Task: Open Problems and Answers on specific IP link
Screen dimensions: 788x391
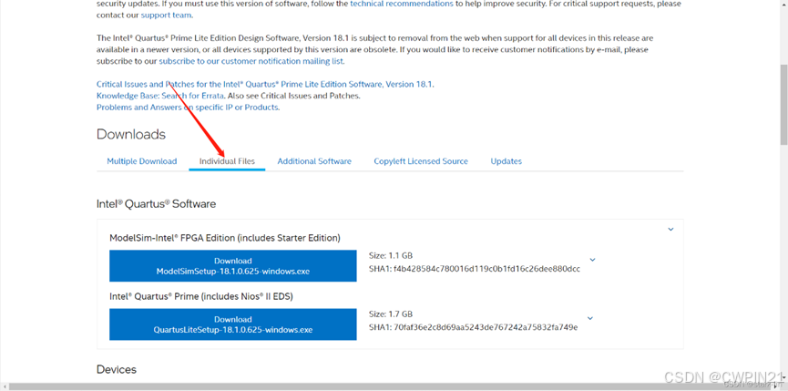Action: click(188, 107)
